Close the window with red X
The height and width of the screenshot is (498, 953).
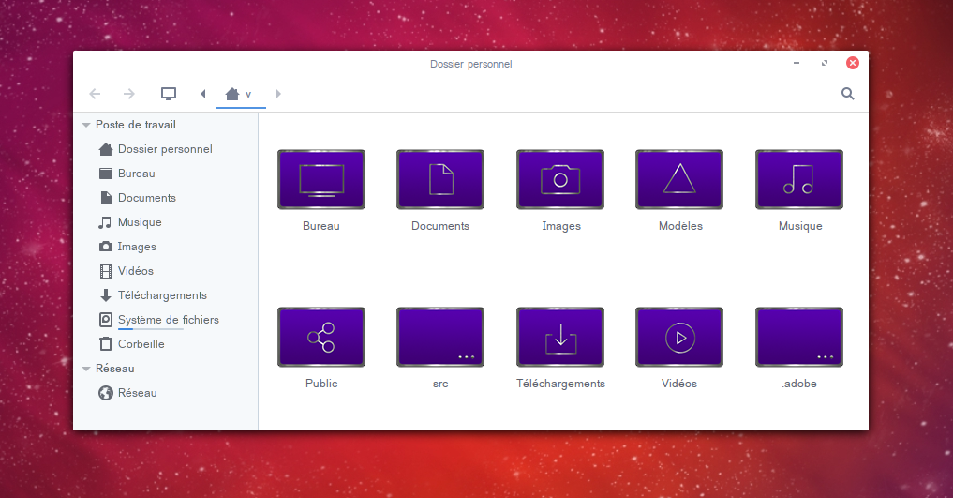[x=853, y=63]
